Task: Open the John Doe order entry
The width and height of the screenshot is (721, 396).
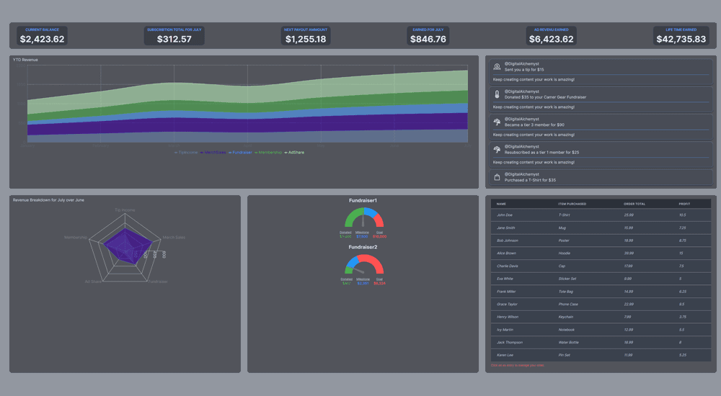Action: pyautogui.click(x=601, y=215)
